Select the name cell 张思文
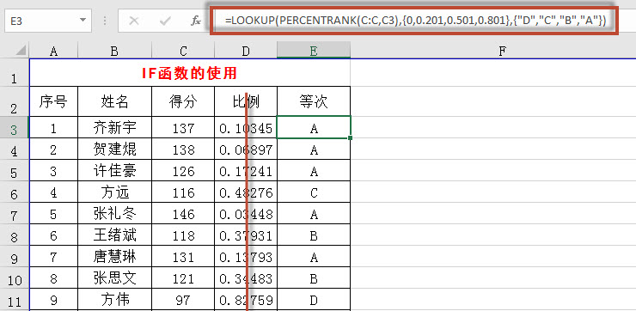 [x=114, y=277]
